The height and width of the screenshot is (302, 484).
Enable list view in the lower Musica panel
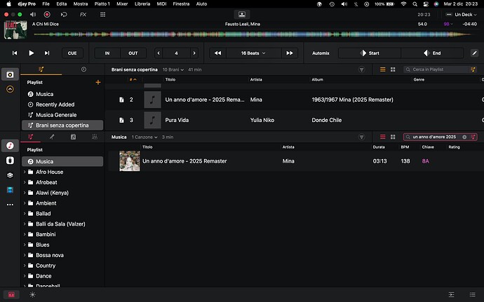point(383,137)
